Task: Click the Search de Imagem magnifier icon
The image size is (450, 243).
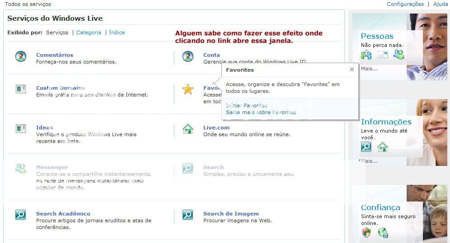Action: point(188,215)
